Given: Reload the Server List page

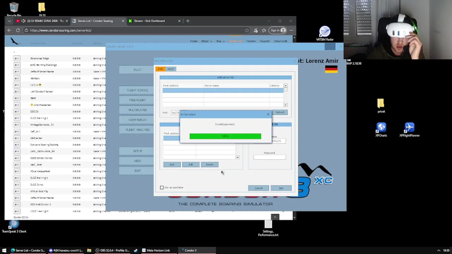Looking at the screenshot, I should coord(18,30).
